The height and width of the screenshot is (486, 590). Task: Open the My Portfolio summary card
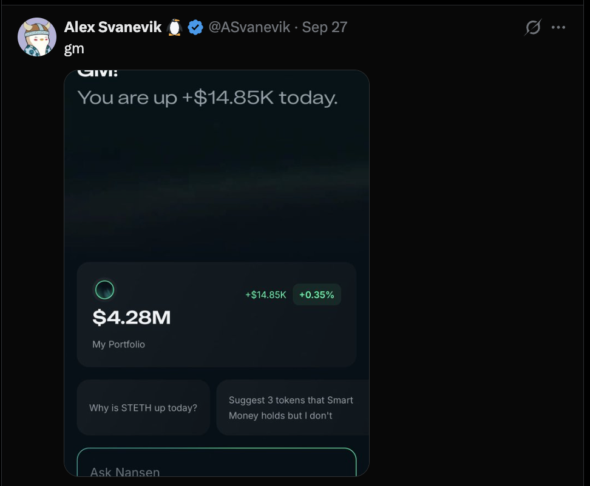pyautogui.click(x=216, y=315)
